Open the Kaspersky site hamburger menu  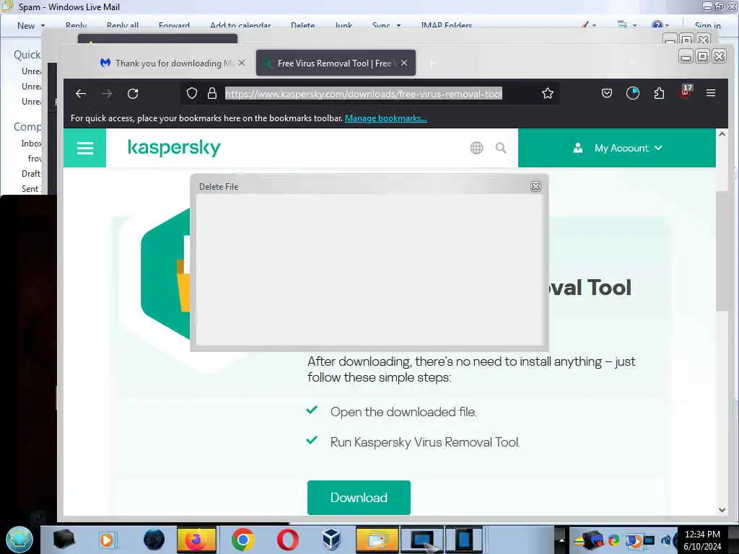85,148
